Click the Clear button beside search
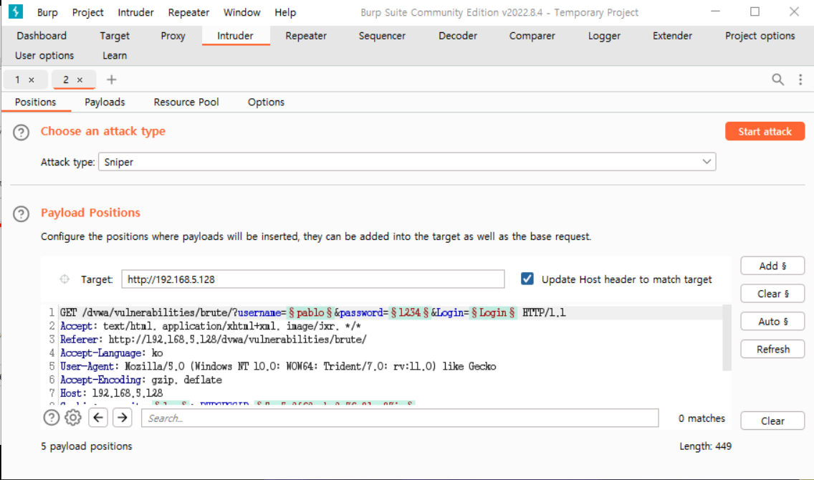This screenshot has width=814, height=480. [772, 421]
